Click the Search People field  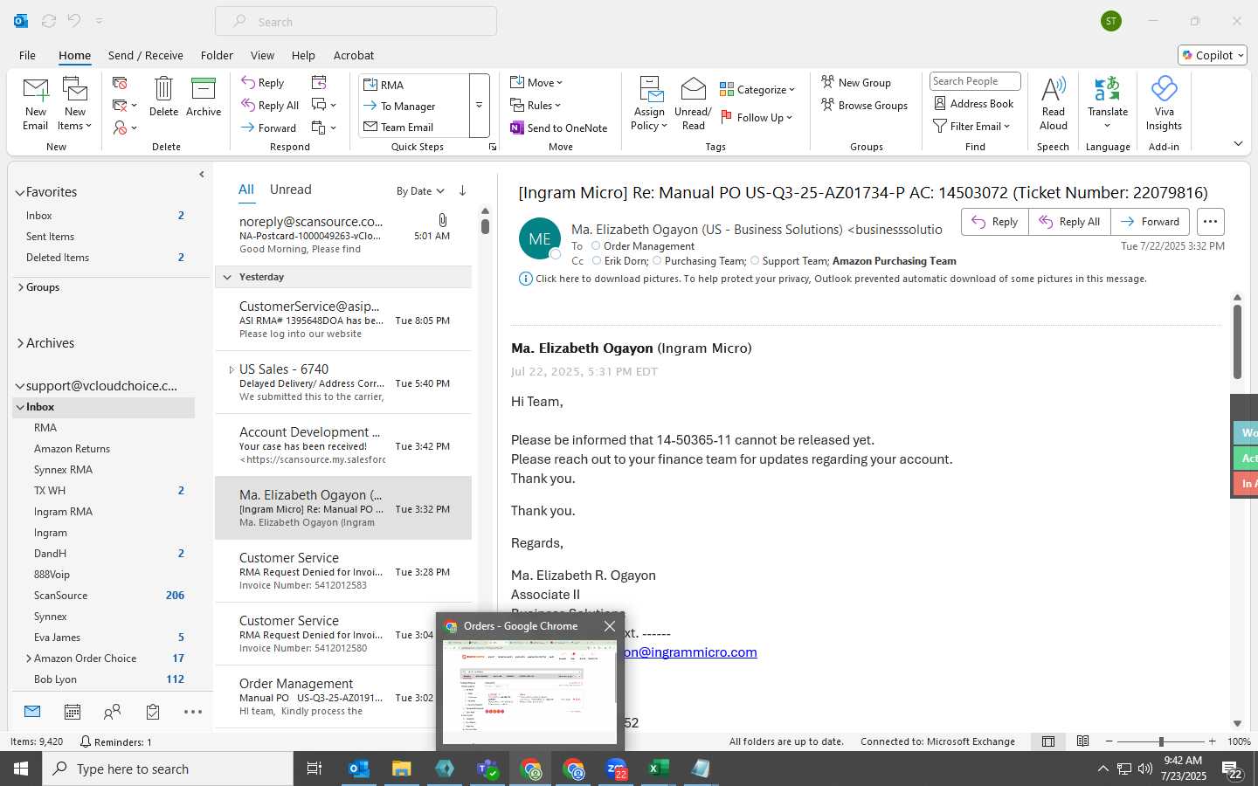click(975, 81)
